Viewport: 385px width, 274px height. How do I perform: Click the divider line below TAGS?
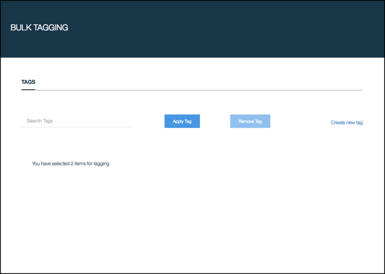coord(197,90)
